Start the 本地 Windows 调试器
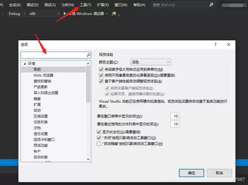The width and height of the screenshot is (248, 185). pyautogui.click(x=84, y=14)
